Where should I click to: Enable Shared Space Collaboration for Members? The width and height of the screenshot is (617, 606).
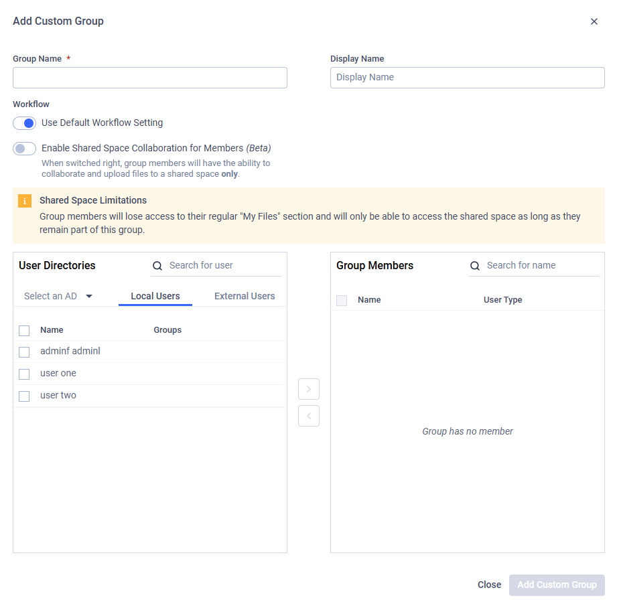click(x=24, y=148)
